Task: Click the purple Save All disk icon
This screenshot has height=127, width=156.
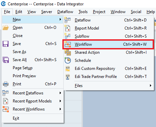Action: point(6,60)
